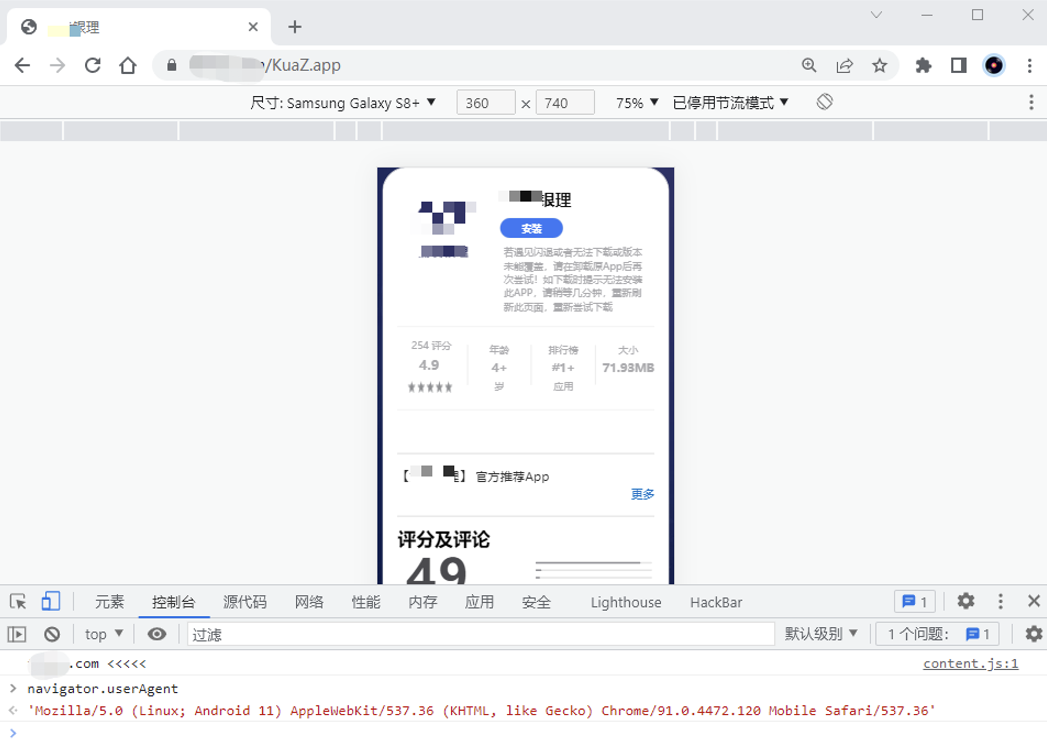This screenshot has height=756, width=1047.
Task: Open the 已停用节流模式 throttling dropdown
Action: click(x=731, y=103)
